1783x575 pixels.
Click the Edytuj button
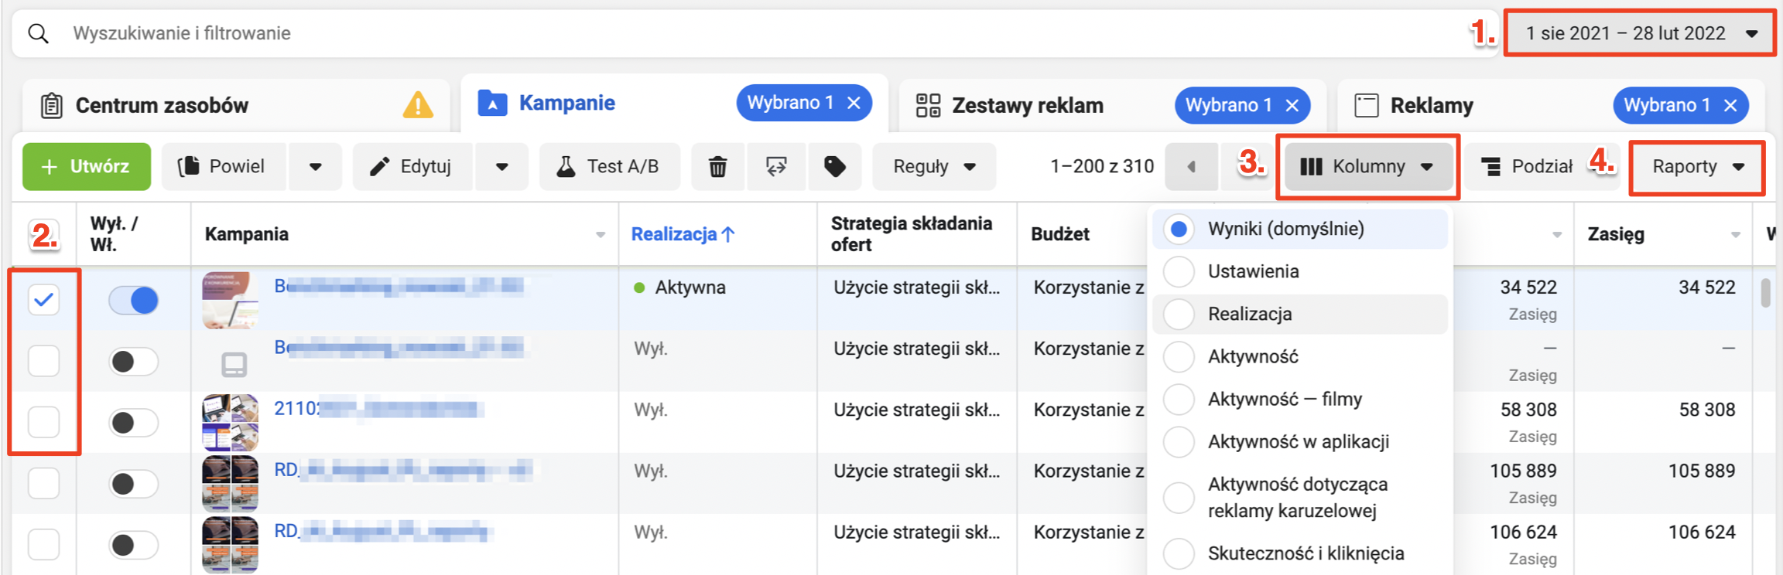[412, 167]
